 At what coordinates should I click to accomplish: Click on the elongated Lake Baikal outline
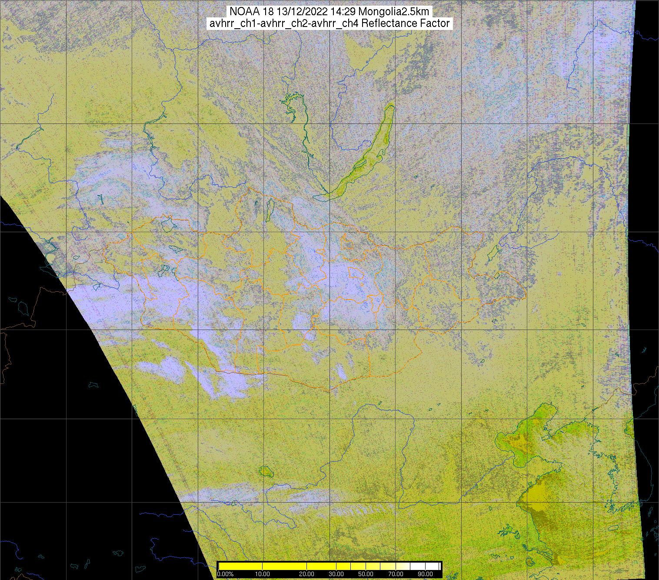pyautogui.click(x=369, y=152)
